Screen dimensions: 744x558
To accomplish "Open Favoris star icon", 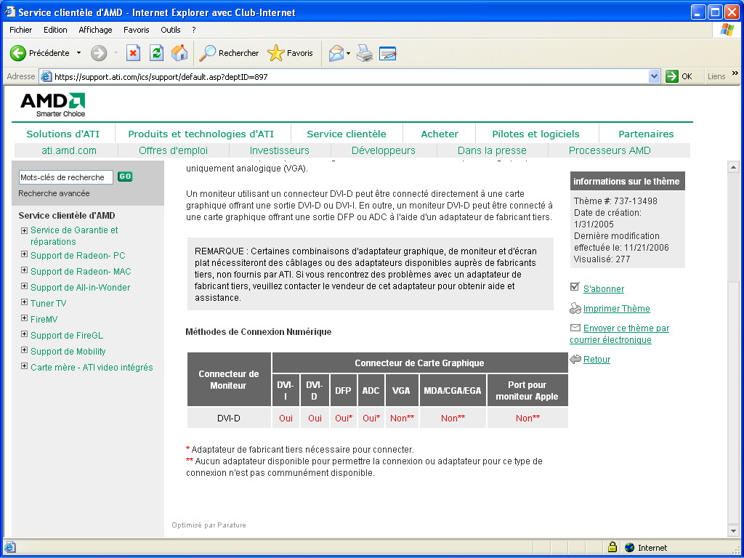I will [275, 53].
